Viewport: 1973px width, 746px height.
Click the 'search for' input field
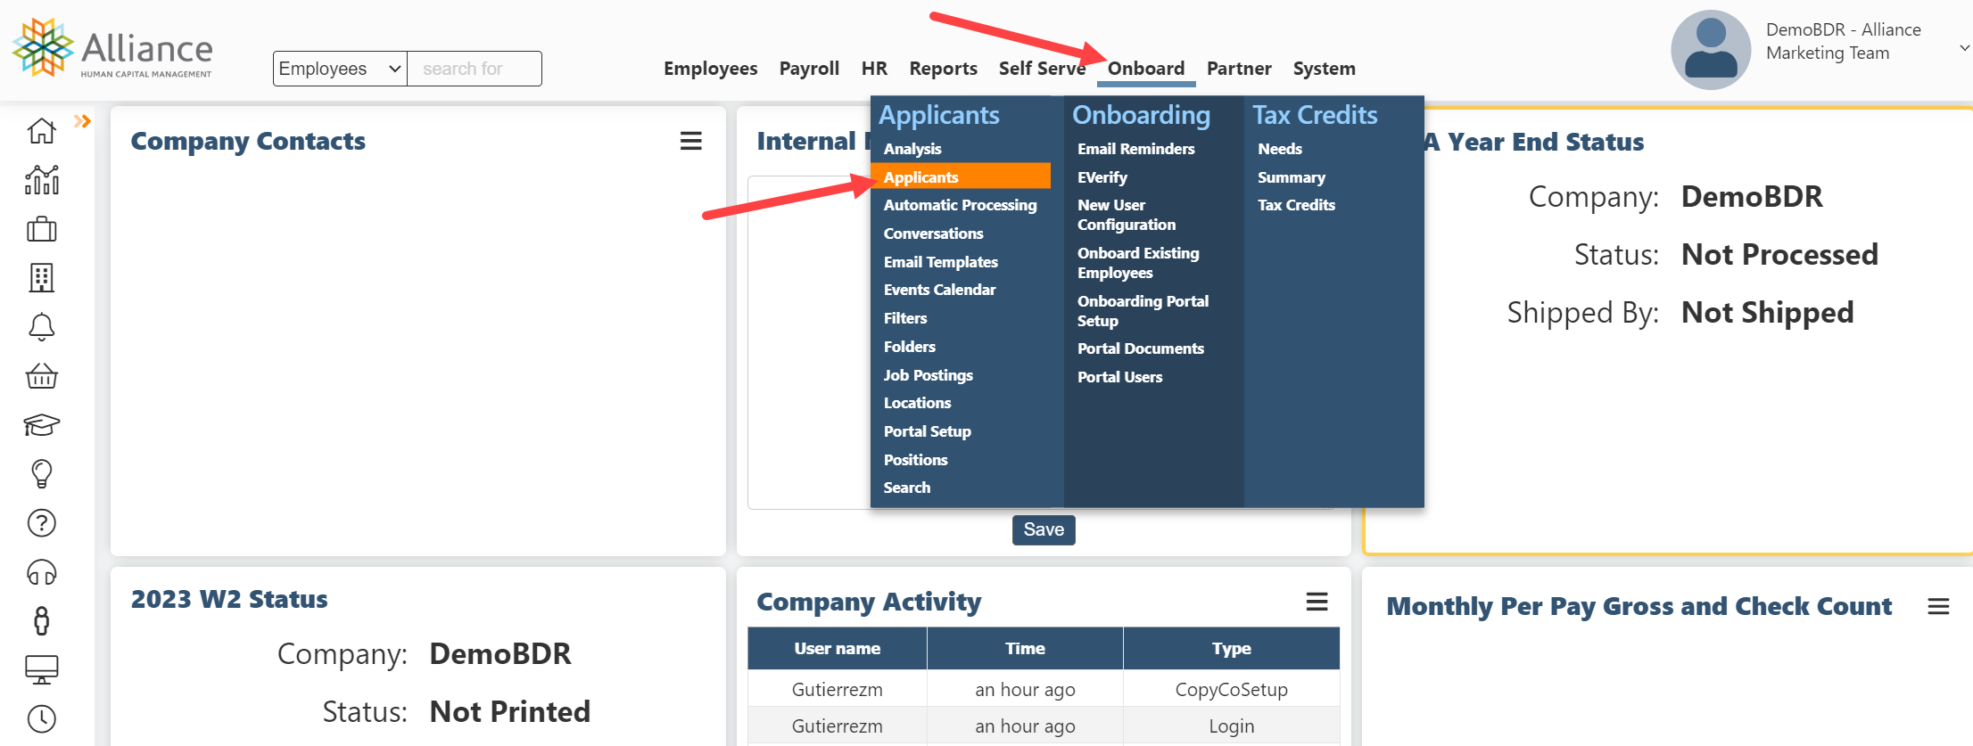tap(475, 69)
